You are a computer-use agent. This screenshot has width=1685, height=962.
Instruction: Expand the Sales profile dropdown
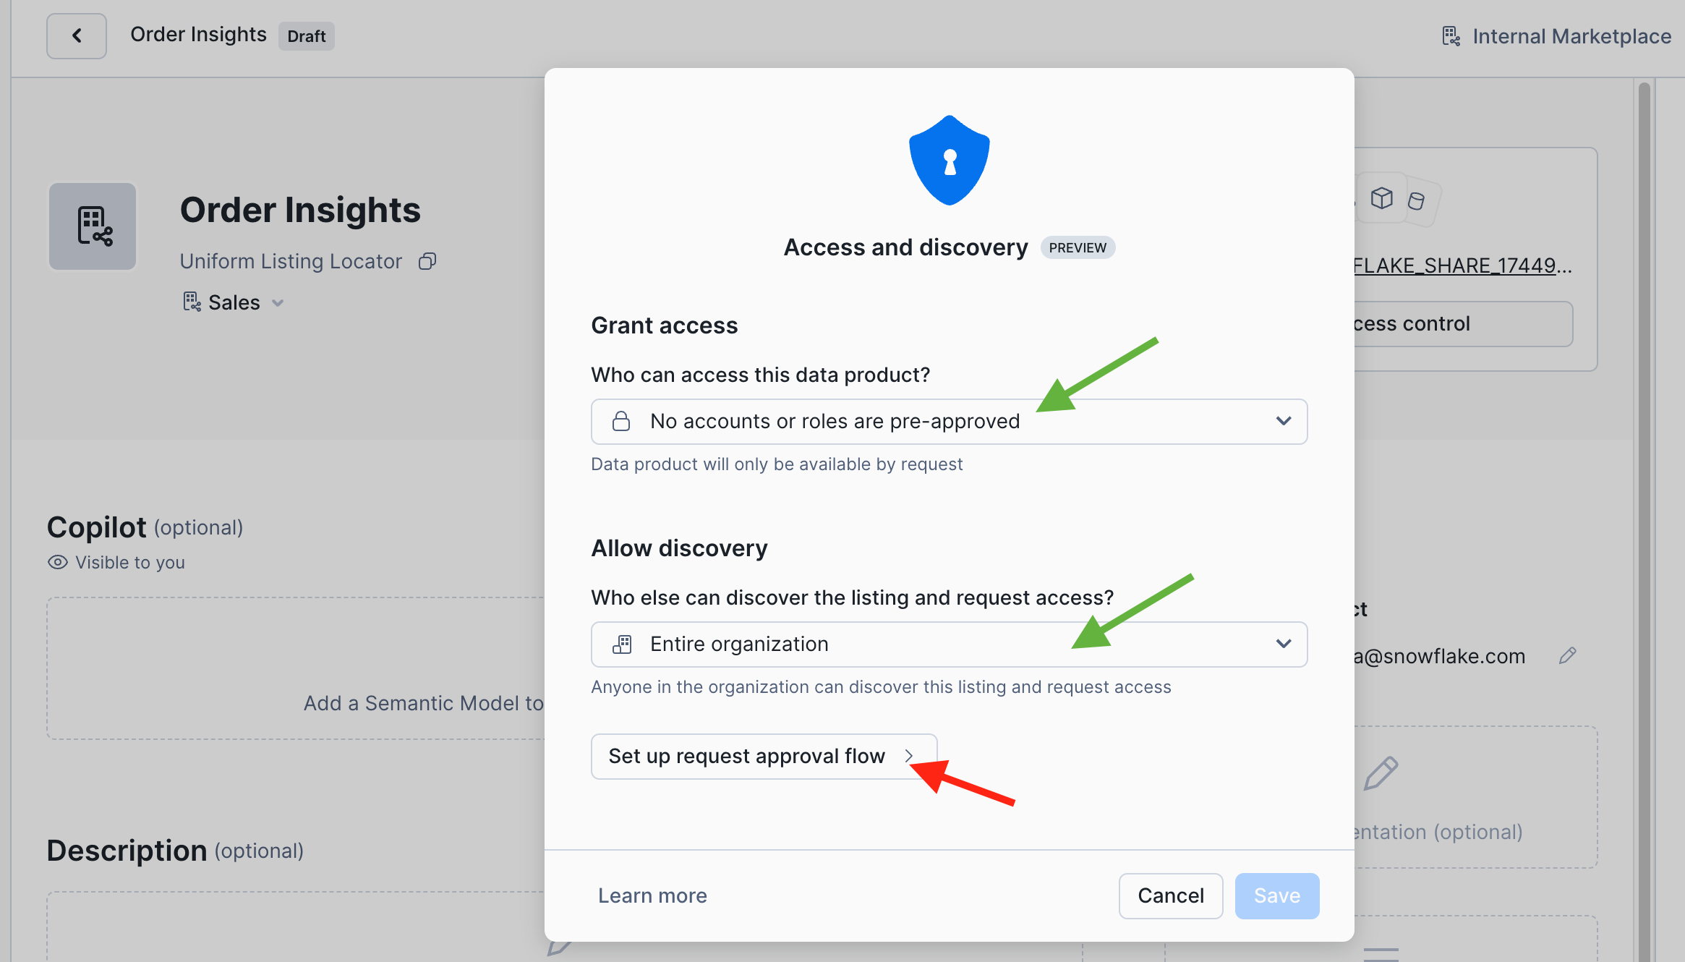tap(278, 303)
